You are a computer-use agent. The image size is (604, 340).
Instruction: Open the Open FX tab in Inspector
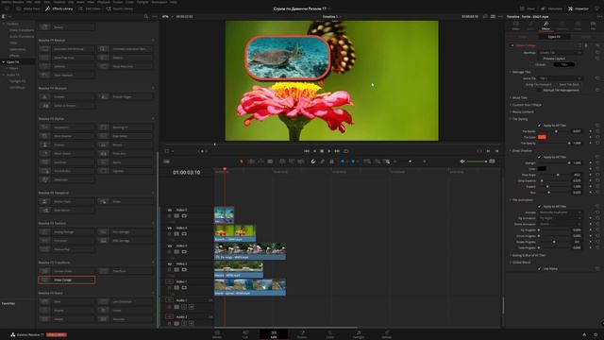(554, 37)
